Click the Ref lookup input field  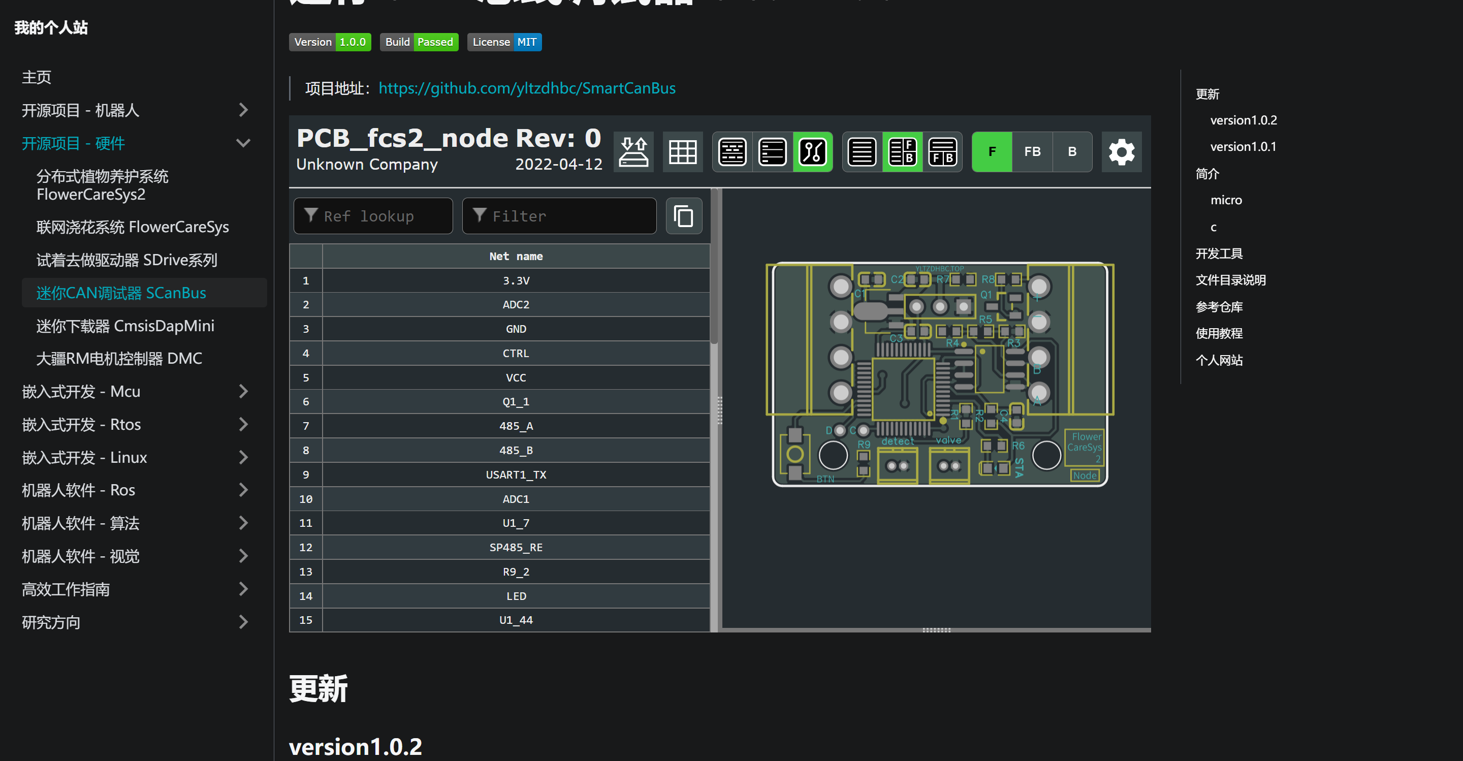[x=373, y=216]
